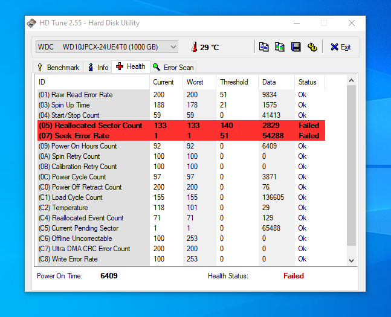Select the Power Off Retract Count row

point(181,187)
